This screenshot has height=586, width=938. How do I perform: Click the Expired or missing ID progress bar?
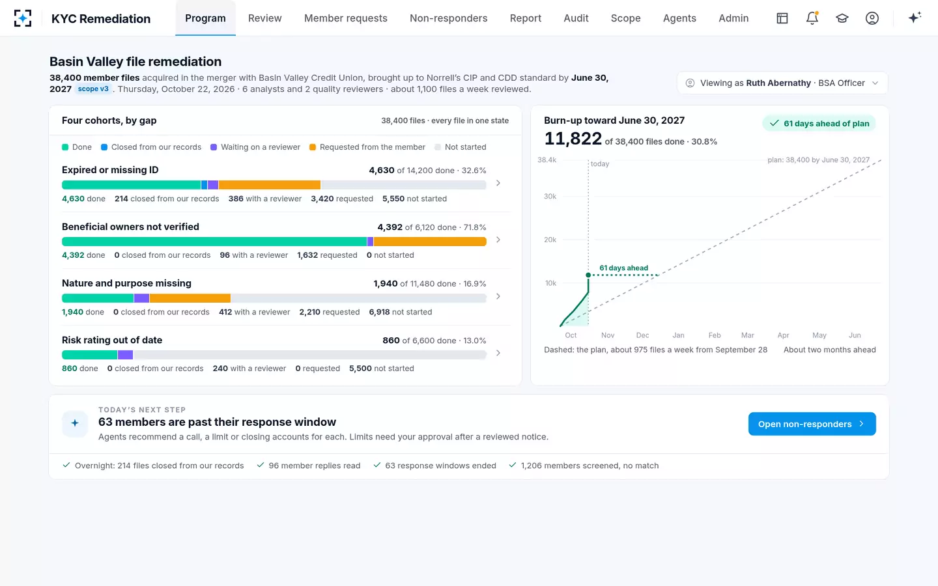(274, 185)
